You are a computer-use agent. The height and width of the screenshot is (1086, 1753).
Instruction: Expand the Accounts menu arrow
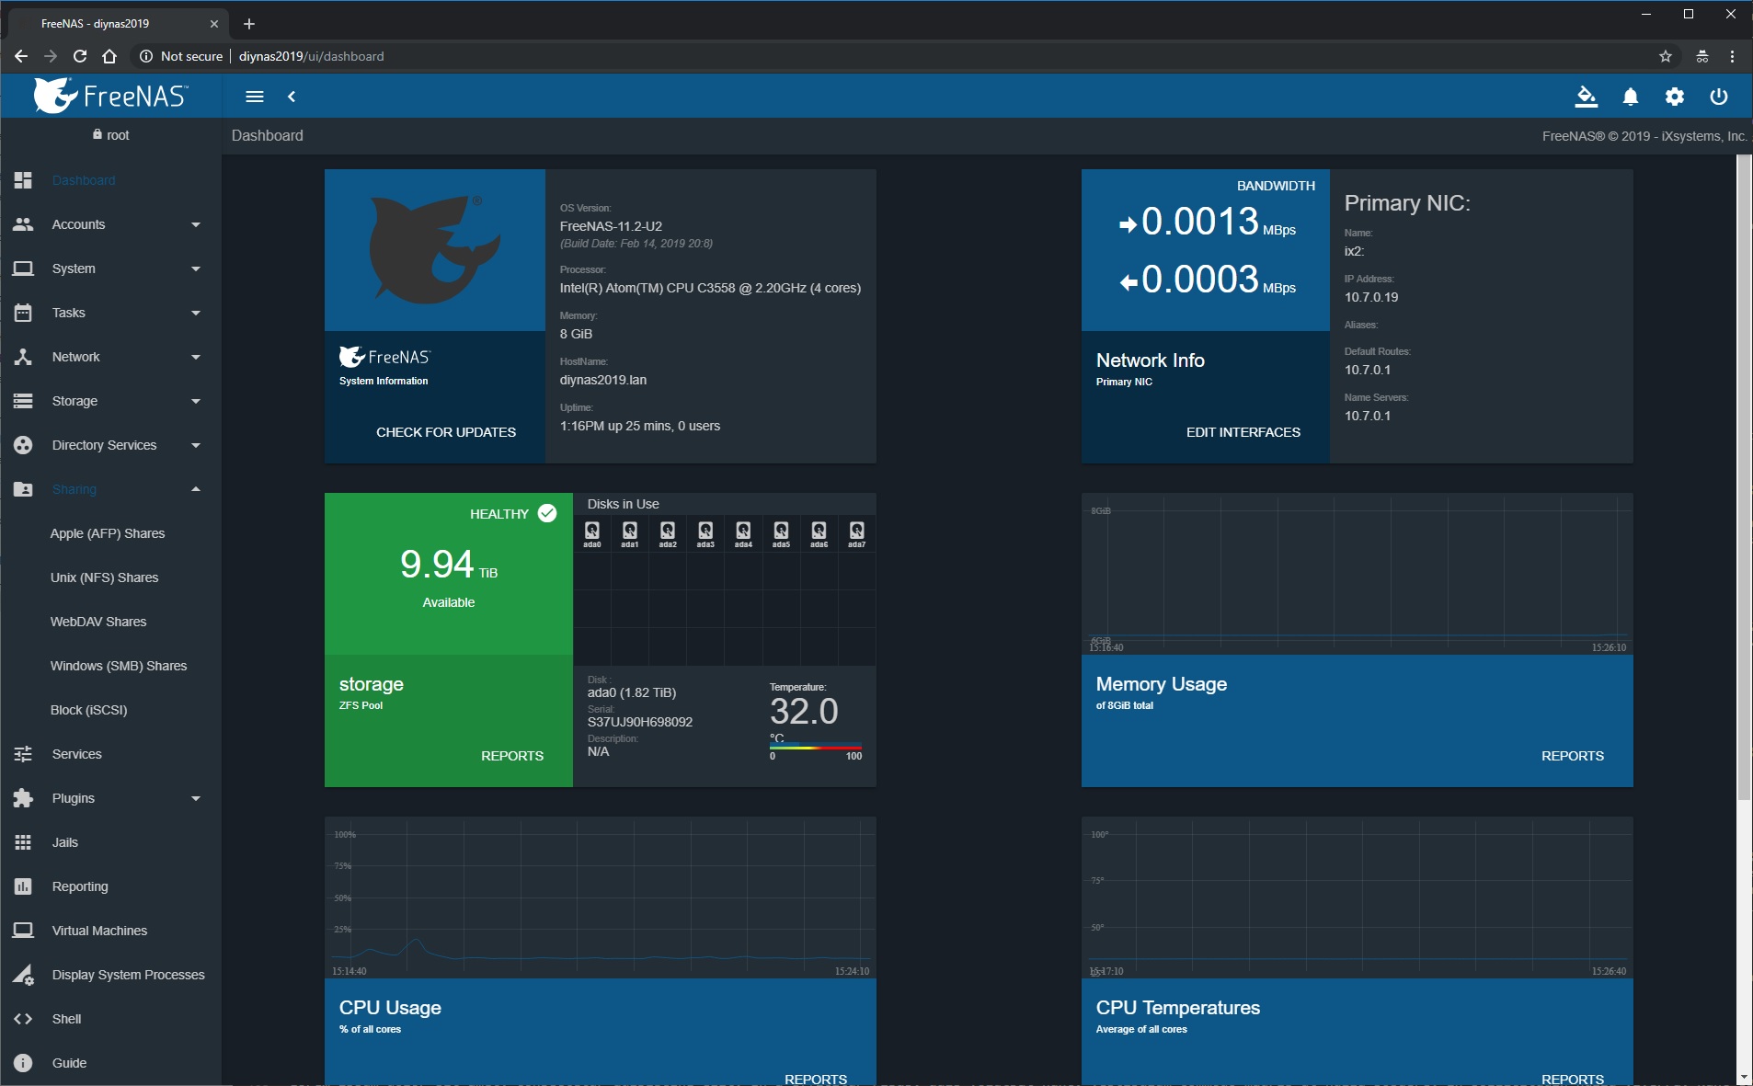pos(196,224)
